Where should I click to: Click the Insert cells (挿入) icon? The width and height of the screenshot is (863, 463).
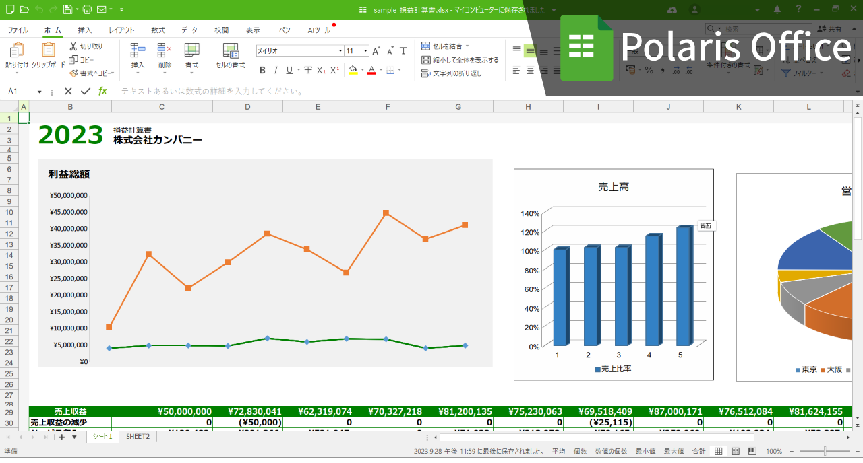click(x=138, y=54)
